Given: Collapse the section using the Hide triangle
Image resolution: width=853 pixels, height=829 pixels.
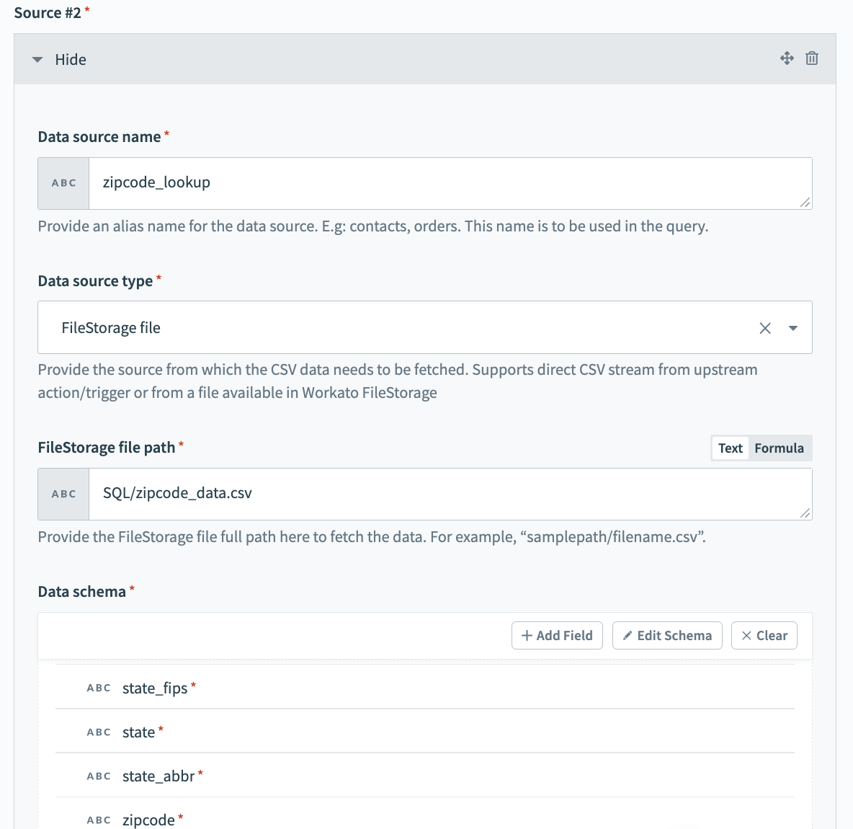Looking at the screenshot, I should (x=37, y=60).
